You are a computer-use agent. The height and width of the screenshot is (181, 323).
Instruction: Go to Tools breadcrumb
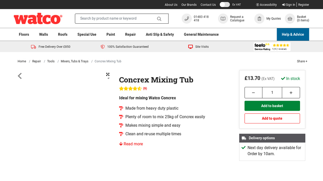click(x=51, y=61)
